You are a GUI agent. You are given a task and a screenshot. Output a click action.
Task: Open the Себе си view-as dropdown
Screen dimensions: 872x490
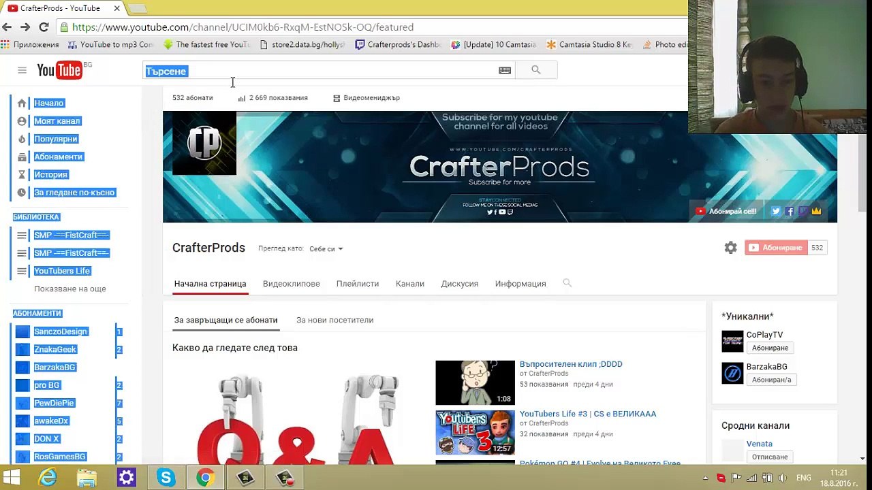(x=326, y=248)
